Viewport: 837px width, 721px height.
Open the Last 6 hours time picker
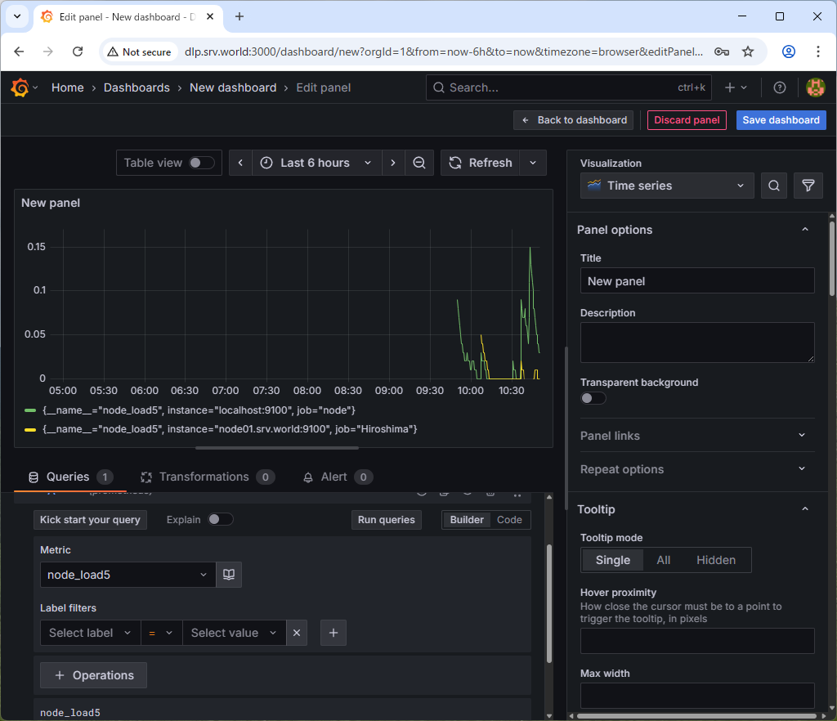point(316,163)
